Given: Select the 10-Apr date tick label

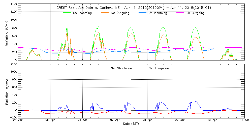Looking at the screenshot, I should pyautogui.click(x=212, y=120).
